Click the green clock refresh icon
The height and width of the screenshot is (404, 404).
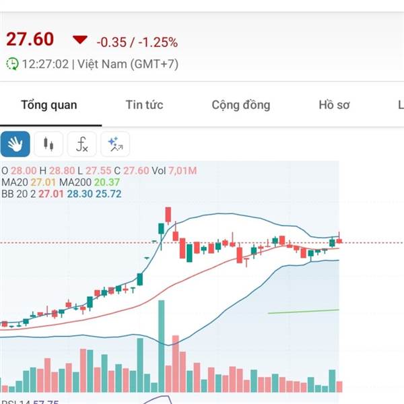pyautogui.click(x=12, y=64)
